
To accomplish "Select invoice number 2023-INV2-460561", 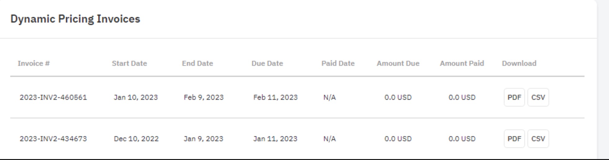I will pos(53,97).
